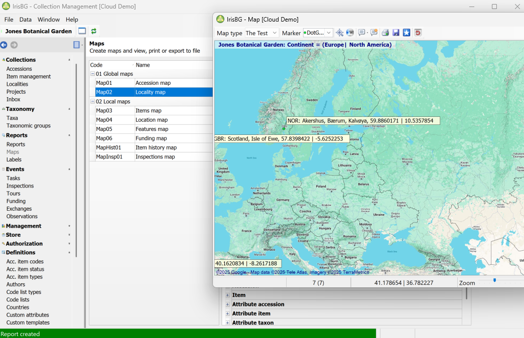Click the green marker dot near Oslo

[x=284, y=128]
